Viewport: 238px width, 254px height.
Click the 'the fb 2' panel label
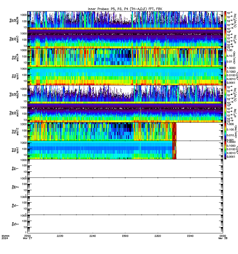coord(15,224)
